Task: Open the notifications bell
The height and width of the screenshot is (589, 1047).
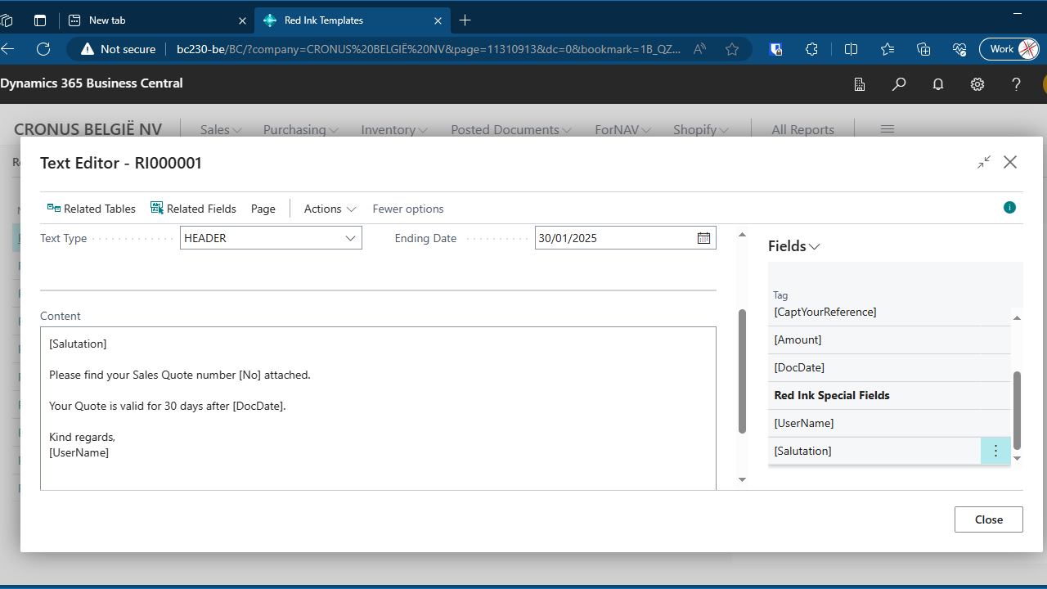Action: [x=938, y=83]
